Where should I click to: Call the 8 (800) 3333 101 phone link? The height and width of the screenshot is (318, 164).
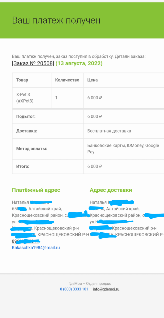click(74, 289)
